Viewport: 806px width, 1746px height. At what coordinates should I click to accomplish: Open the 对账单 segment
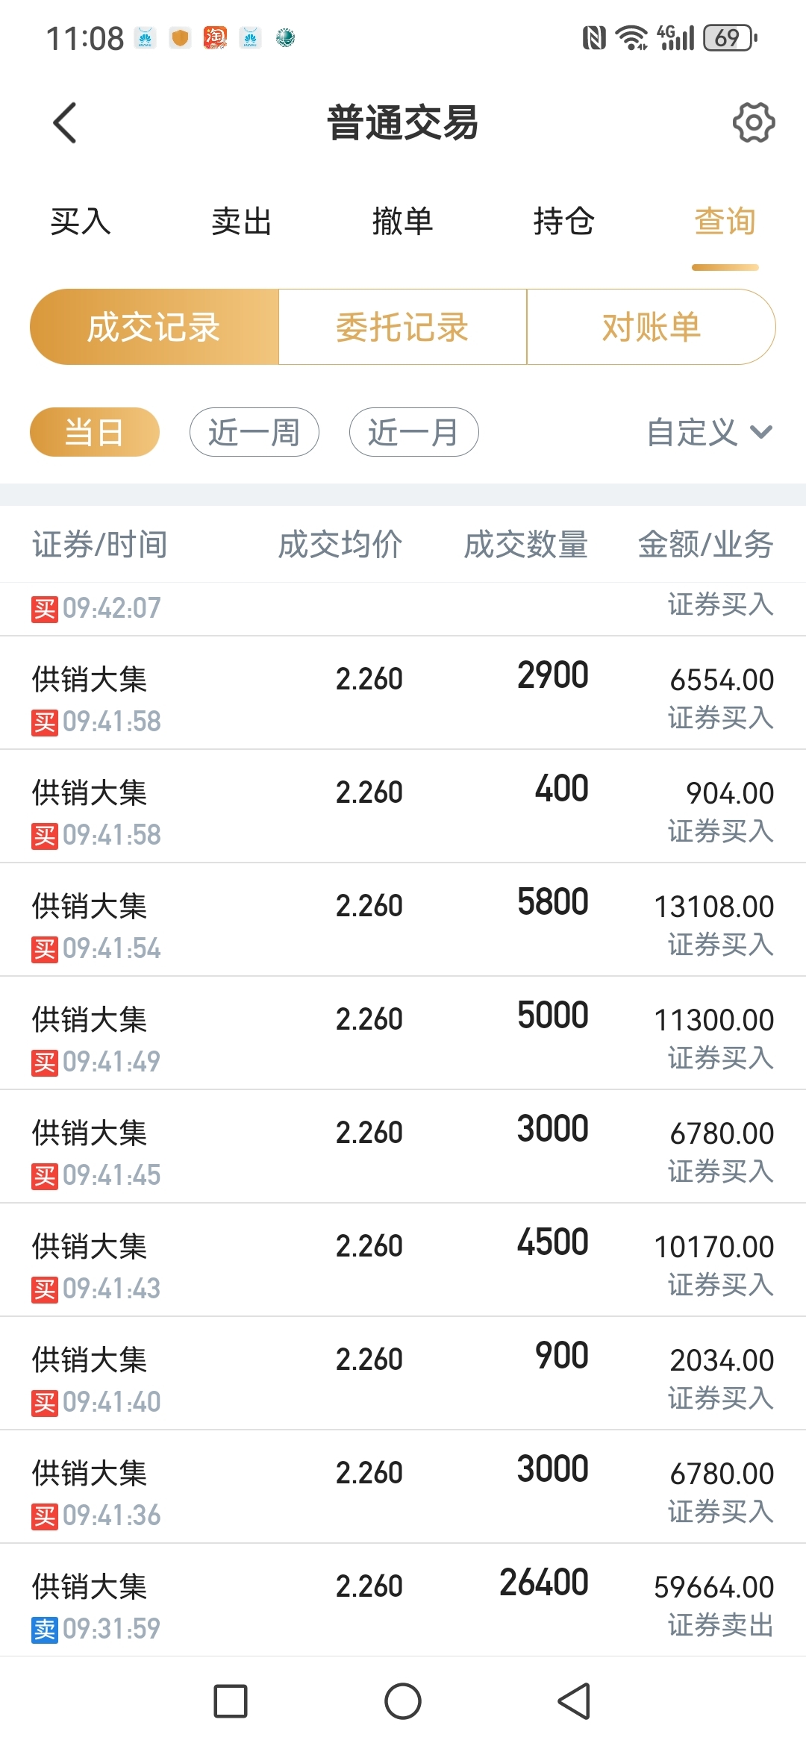coord(652,327)
